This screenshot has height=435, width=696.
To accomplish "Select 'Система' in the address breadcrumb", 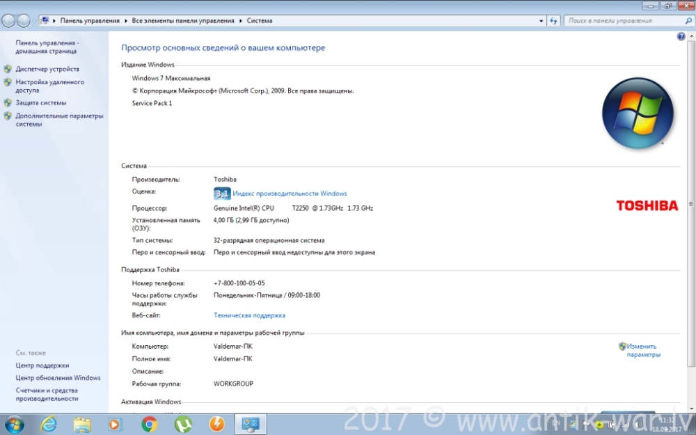I will [260, 21].
